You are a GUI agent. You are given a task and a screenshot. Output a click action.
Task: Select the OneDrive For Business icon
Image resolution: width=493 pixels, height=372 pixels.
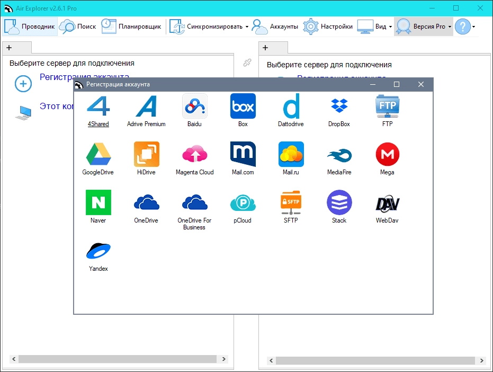pos(195,202)
